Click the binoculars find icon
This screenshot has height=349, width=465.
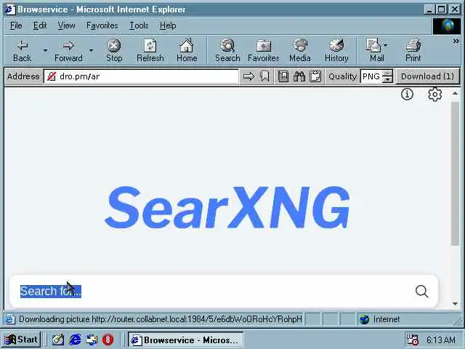coord(299,76)
